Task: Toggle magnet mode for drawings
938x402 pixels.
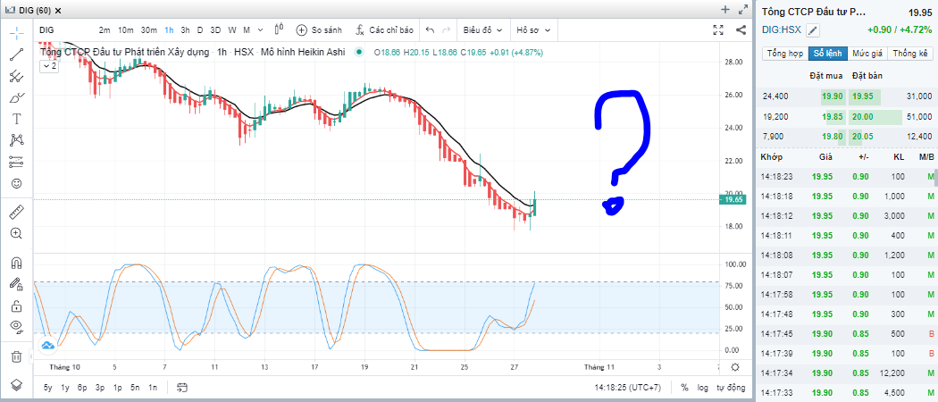Action: click(17, 263)
